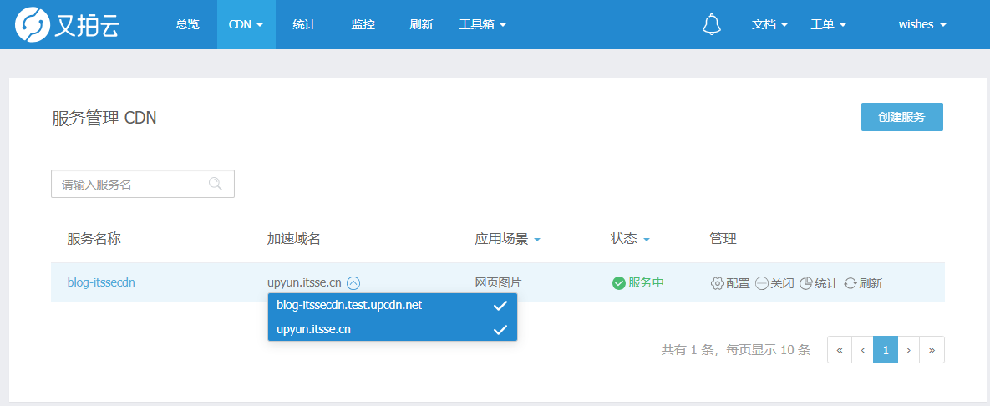Go to the last page button
Image resolution: width=990 pixels, height=406 pixels.
tap(932, 350)
